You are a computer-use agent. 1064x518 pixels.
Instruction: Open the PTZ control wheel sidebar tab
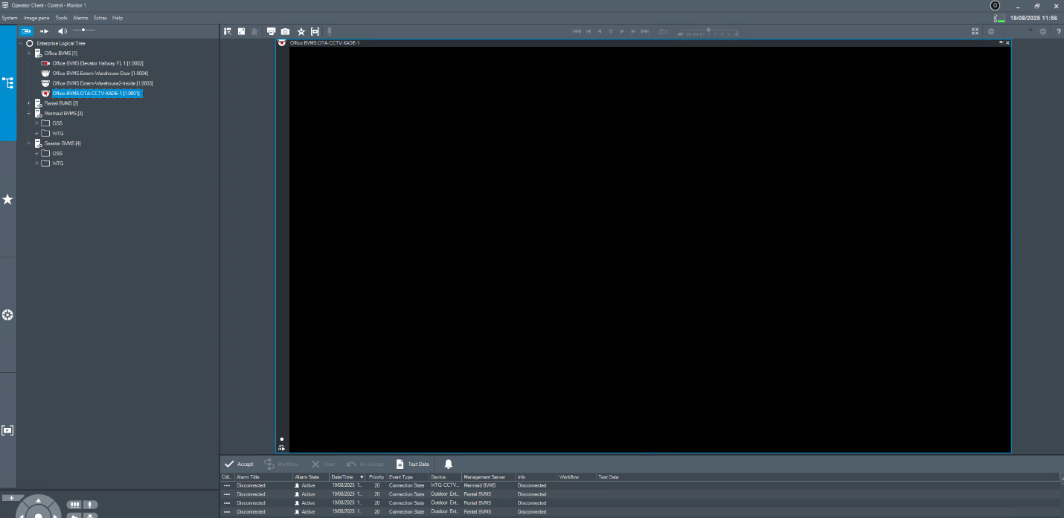click(x=8, y=315)
